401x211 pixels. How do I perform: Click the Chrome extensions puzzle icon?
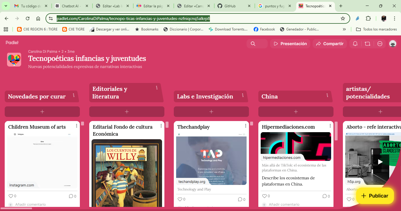click(x=368, y=18)
